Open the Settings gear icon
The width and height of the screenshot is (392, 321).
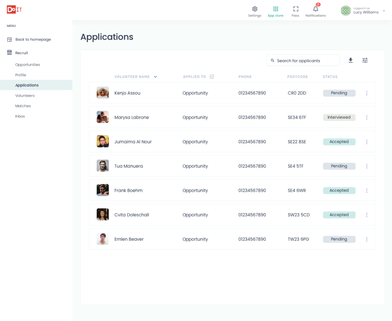click(x=254, y=9)
